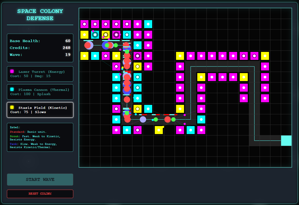Click the red enemy between two green scouts
Screen dimensions: 299x205
coord(168,119)
